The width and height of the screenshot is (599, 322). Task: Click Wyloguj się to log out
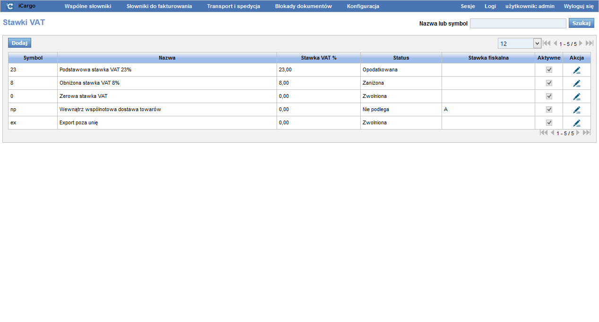pos(578,6)
